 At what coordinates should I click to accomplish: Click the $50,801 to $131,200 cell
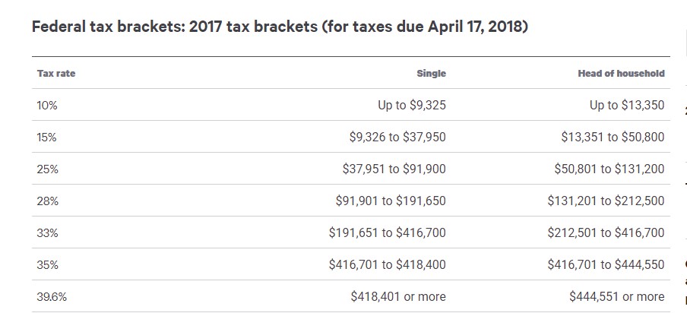click(609, 169)
